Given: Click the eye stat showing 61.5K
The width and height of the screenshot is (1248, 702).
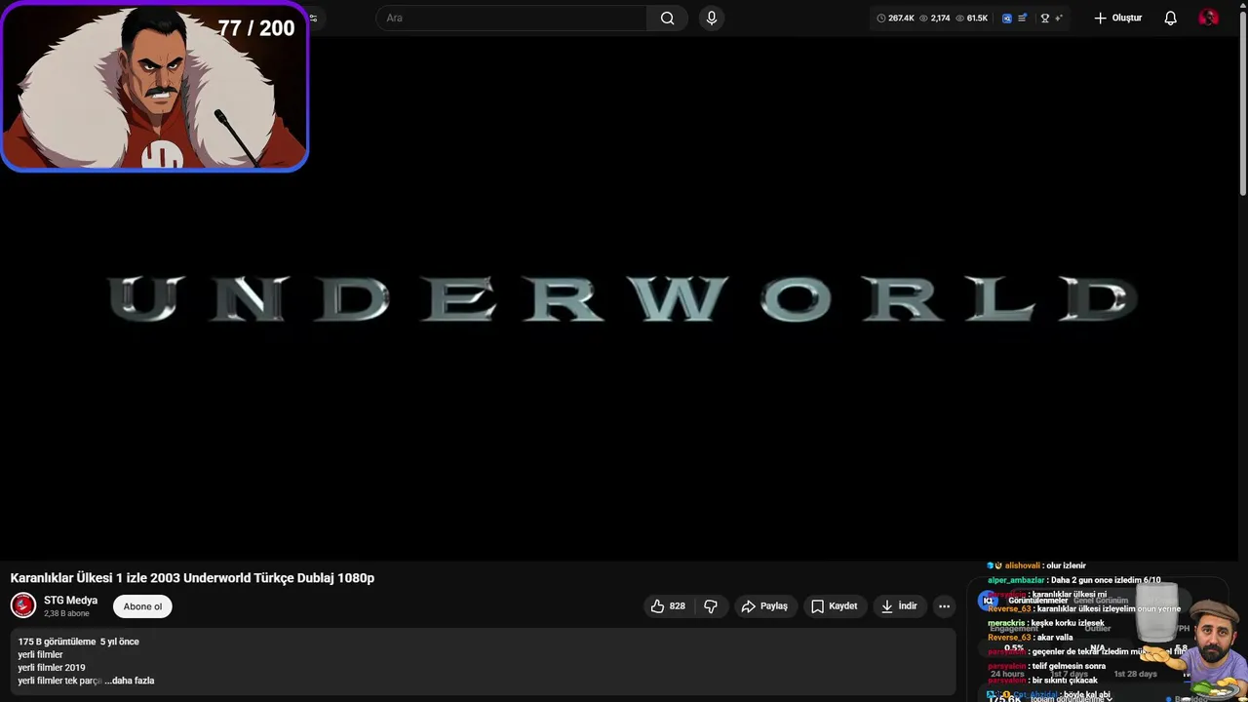Looking at the screenshot, I should click(972, 18).
